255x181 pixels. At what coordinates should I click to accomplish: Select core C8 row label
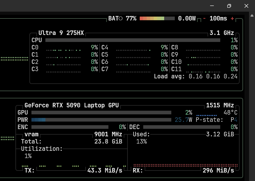[x=175, y=47]
